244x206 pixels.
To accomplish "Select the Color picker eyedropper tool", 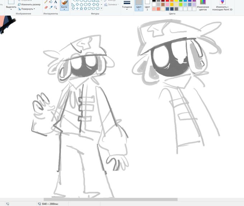I will [x=51, y=7].
